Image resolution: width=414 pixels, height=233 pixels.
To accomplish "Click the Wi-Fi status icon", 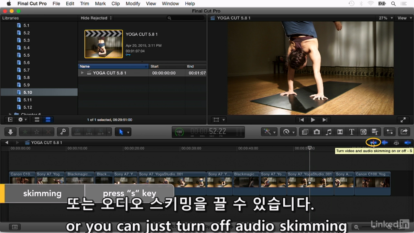I will (x=371, y=4).
